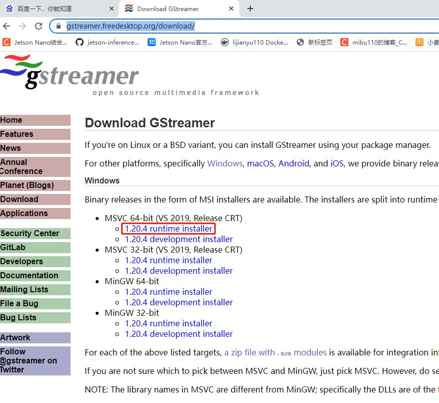
Task: Click the browser back arrow
Action: click(7, 26)
